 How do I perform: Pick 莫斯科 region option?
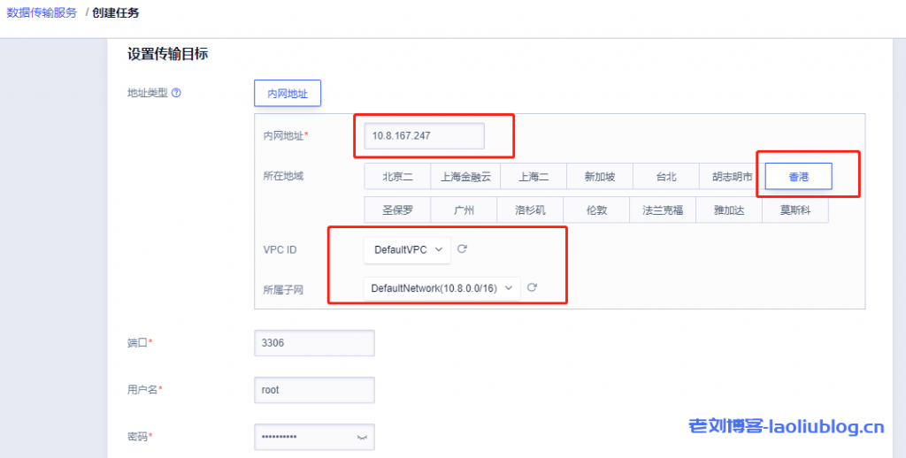point(795,210)
